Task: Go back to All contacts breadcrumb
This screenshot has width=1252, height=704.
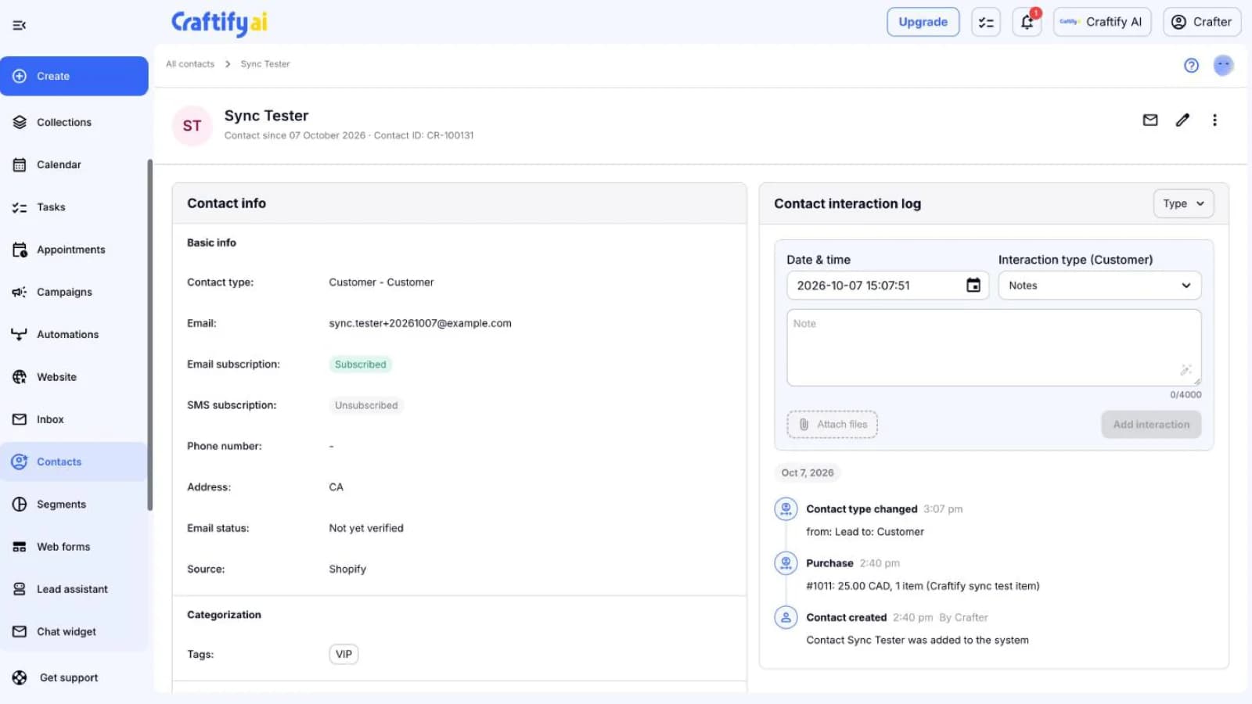Action: click(190, 64)
